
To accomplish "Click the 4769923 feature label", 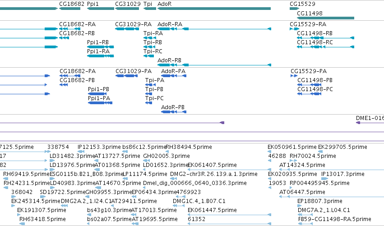I will coord(188,192).
